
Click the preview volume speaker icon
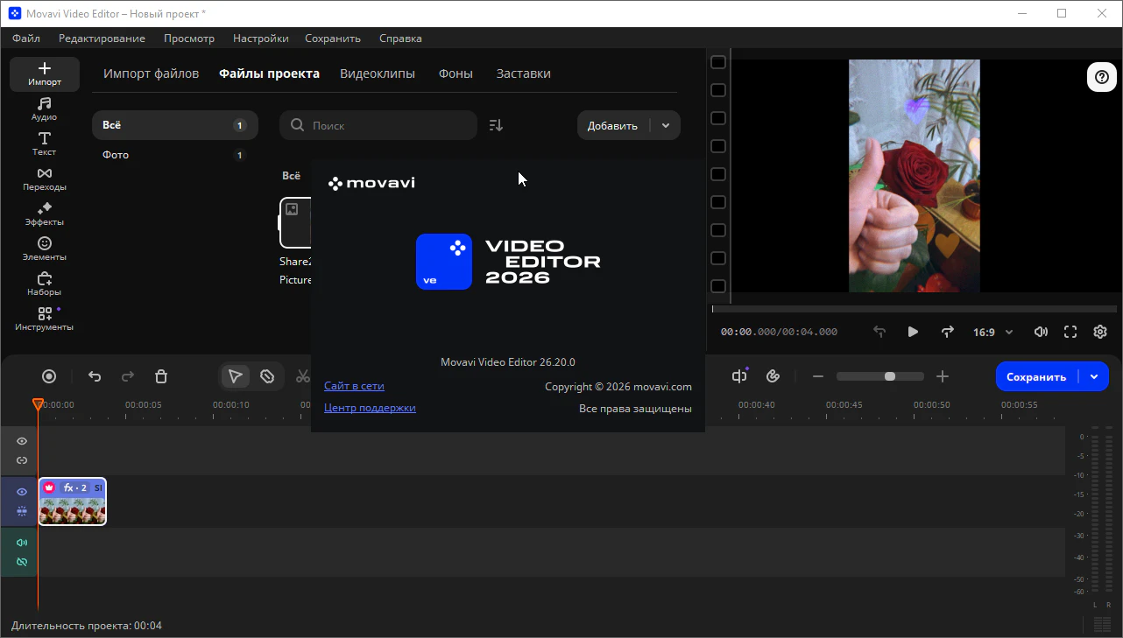[1041, 332]
